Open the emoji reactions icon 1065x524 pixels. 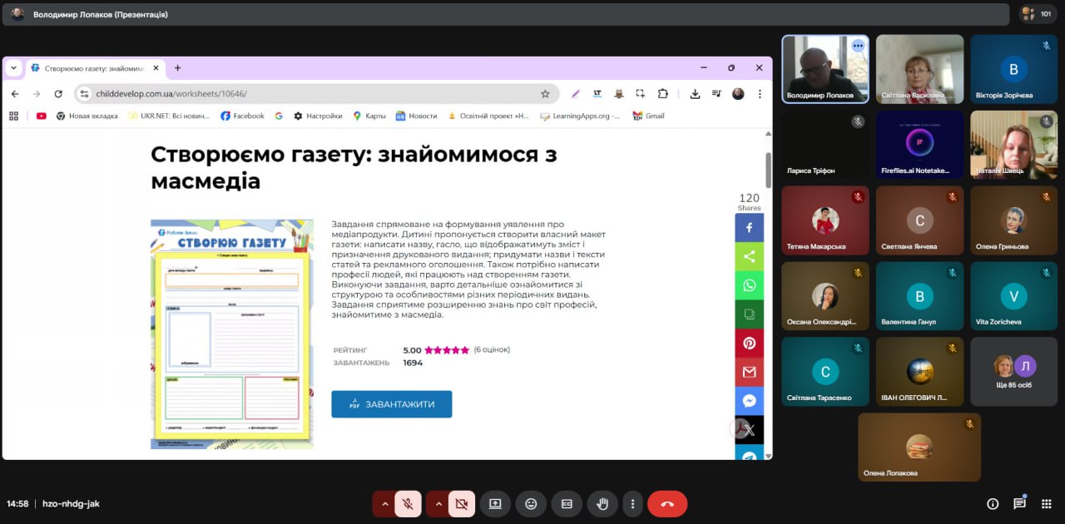click(x=531, y=504)
